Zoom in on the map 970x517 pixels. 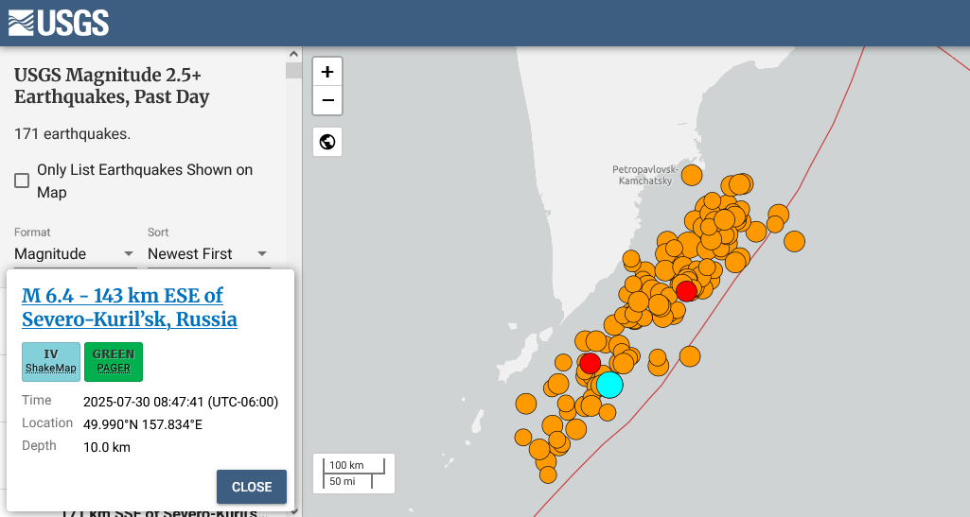tap(327, 72)
